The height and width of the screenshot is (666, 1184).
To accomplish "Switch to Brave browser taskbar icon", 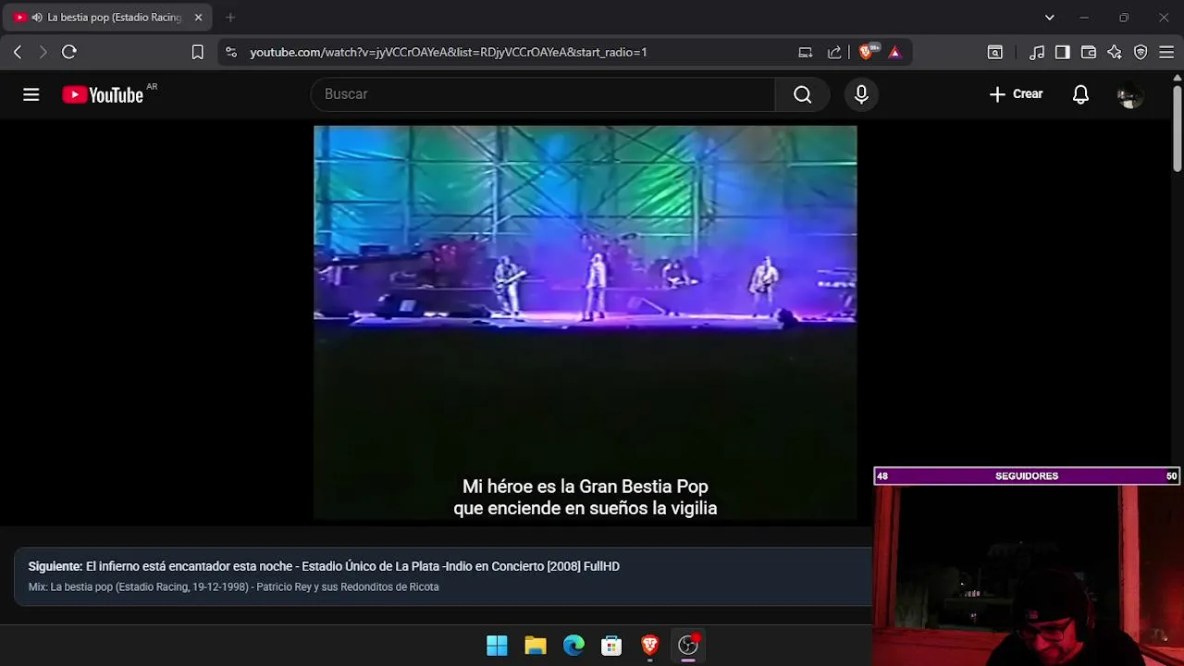I will 650,646.
